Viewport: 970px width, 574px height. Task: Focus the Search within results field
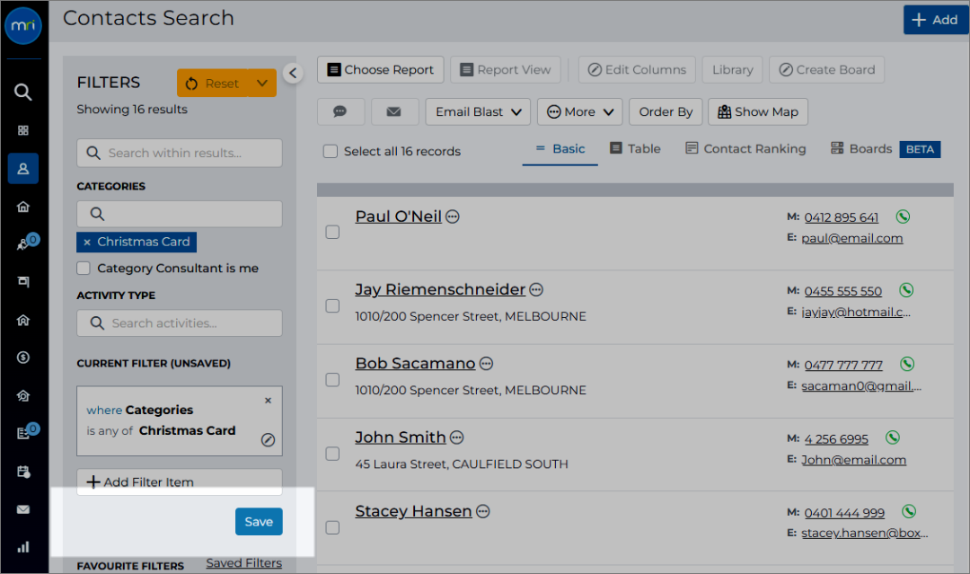pos(180,153)
